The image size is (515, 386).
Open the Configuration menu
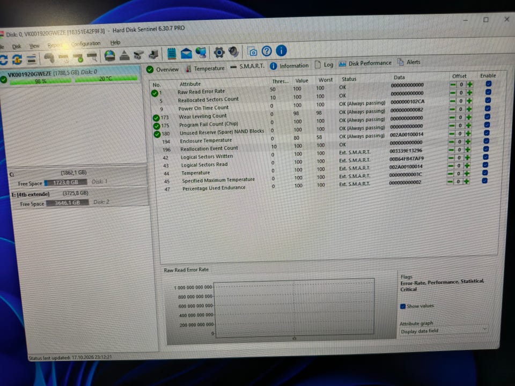pyautogui.click(x=86, y=43)
